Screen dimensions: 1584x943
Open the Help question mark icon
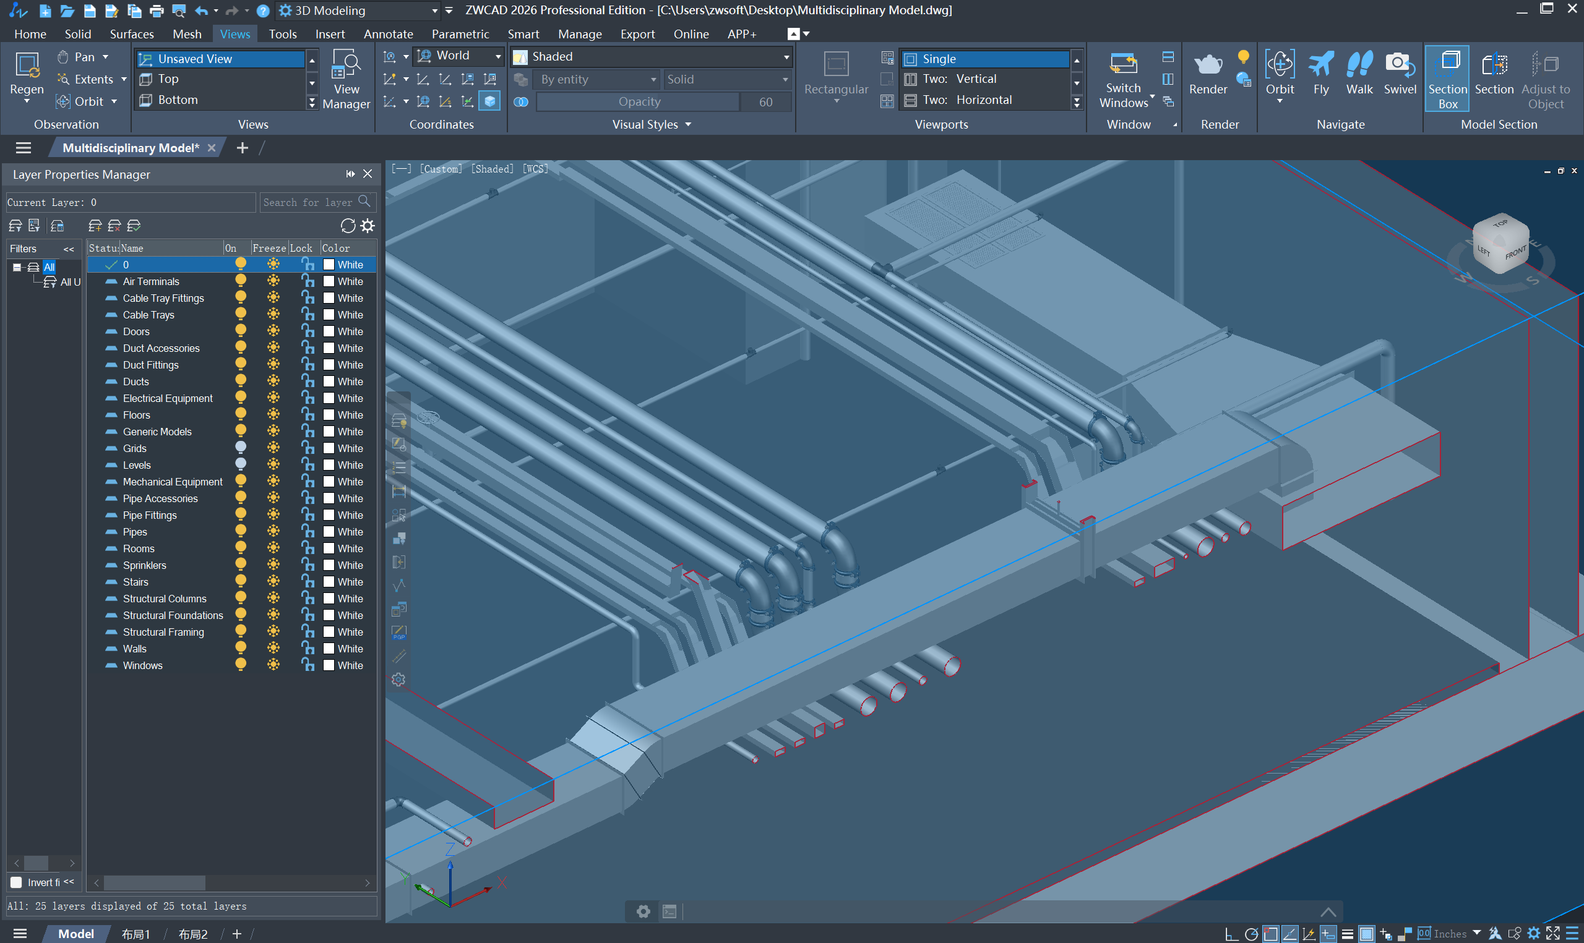[262, 11]
